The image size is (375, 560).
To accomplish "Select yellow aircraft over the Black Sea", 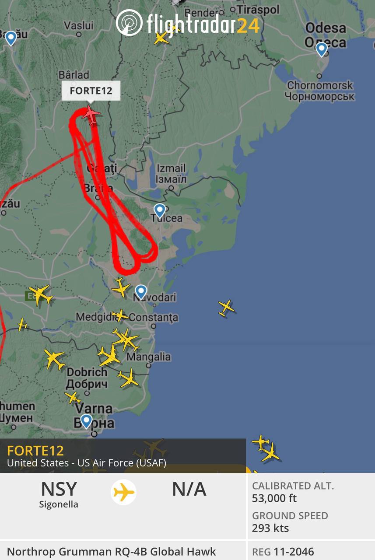I will tap(226, 308).
